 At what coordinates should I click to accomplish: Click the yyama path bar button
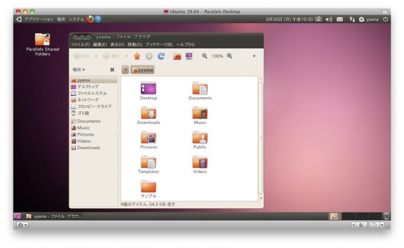[x=143, y=70]
